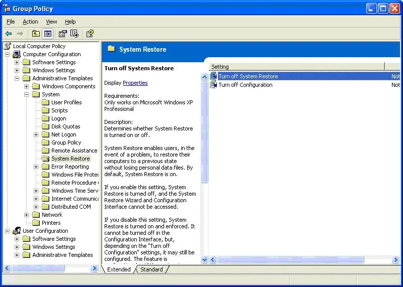403x287 pixels.
Task: Open the Action menu
Action: (30, 22)
